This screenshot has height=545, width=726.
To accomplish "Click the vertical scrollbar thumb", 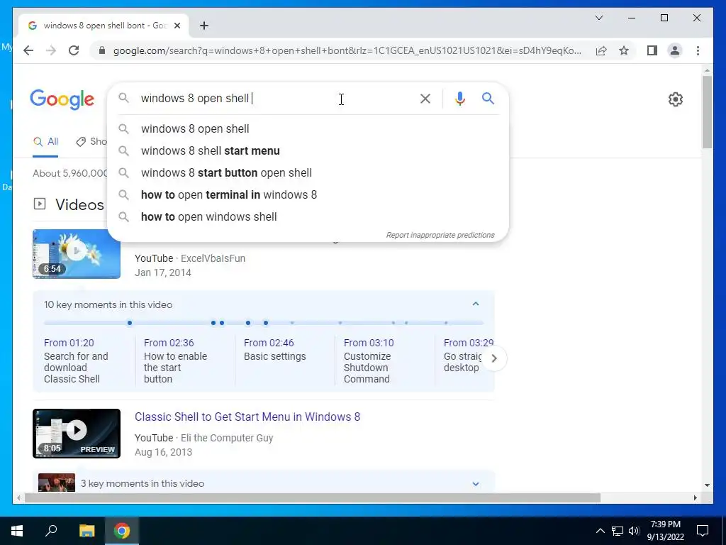I will tap(707, 111).
